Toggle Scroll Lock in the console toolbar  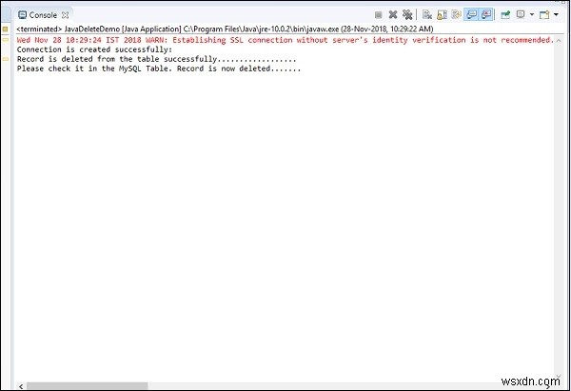point(442,15)
